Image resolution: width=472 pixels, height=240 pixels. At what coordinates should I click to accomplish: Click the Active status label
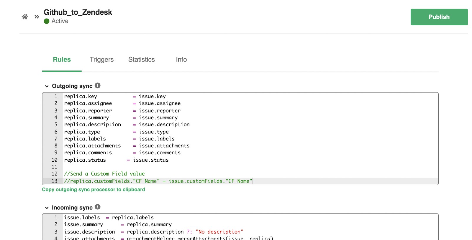pyautogui.click(x=60, y=21)
